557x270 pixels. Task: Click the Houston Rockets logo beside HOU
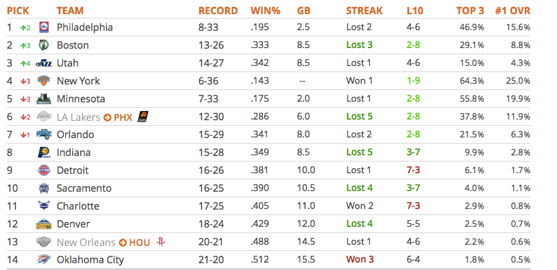161,242
